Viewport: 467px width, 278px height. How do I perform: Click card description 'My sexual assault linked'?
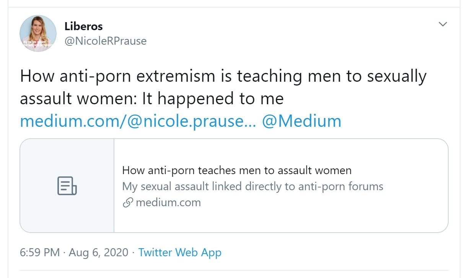coord(252,186)
